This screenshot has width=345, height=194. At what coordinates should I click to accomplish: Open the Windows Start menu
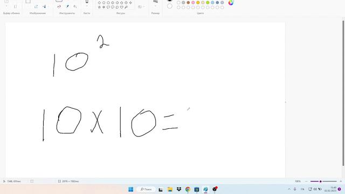130,189
